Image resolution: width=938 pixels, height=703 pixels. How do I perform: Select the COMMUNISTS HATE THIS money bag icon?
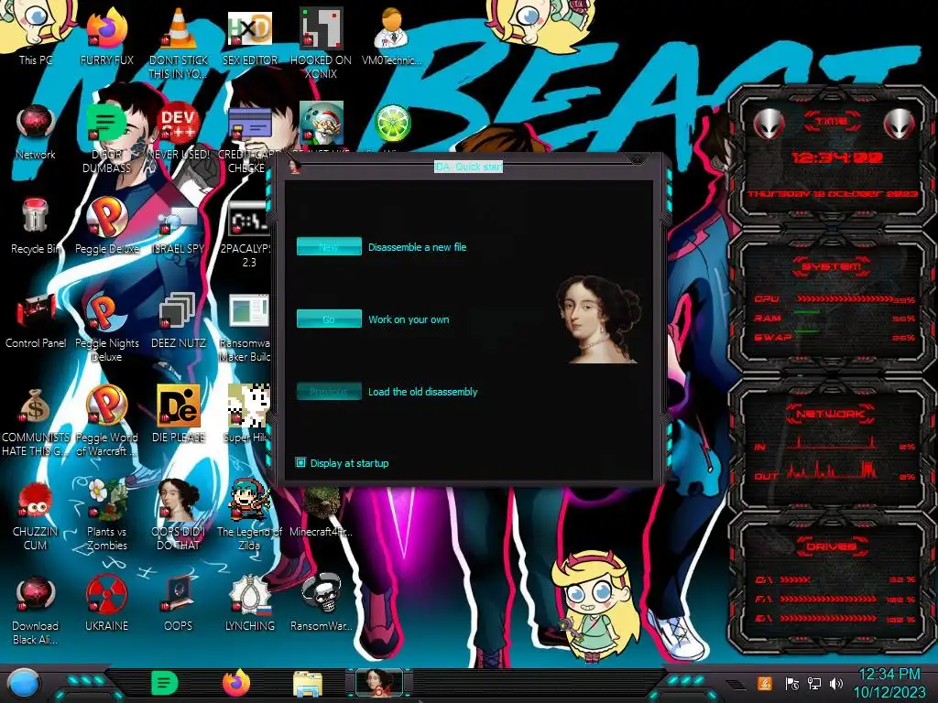36,422
